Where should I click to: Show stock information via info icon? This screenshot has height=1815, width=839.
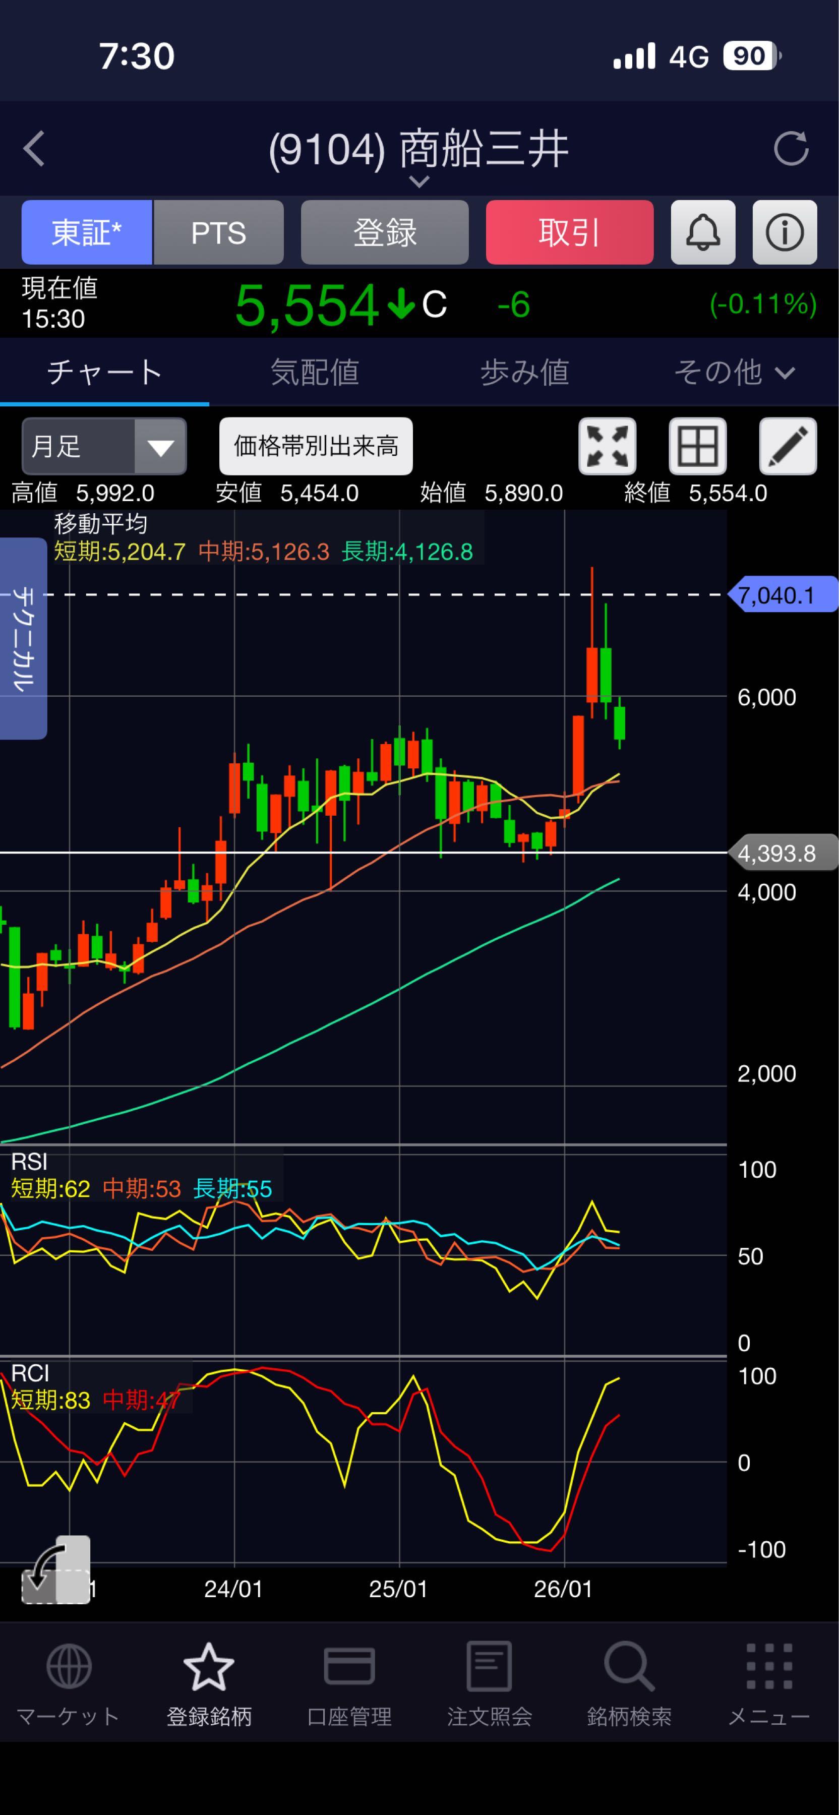[785, 232]
